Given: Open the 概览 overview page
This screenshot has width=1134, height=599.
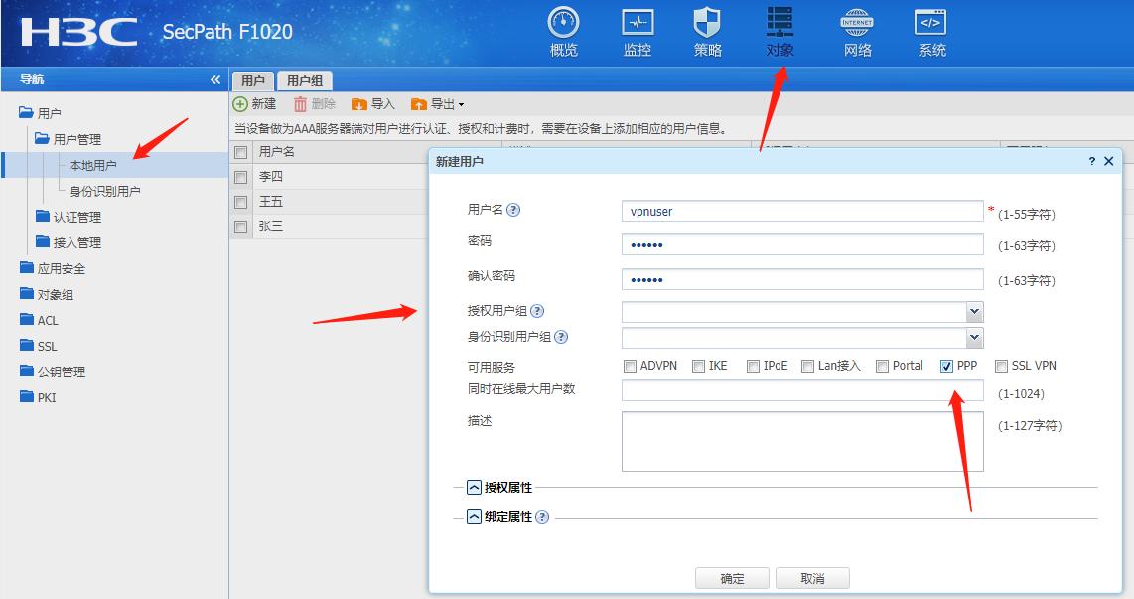Looking at the screenshot, I should (563, 30).
